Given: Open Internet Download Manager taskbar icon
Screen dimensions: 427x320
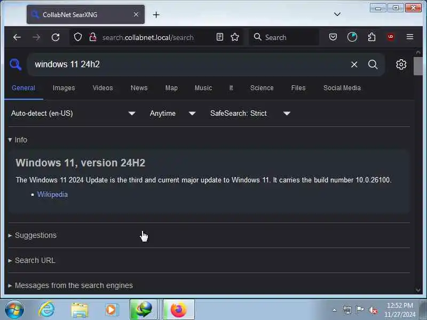Looking at the screenshot, I should 144,310.
